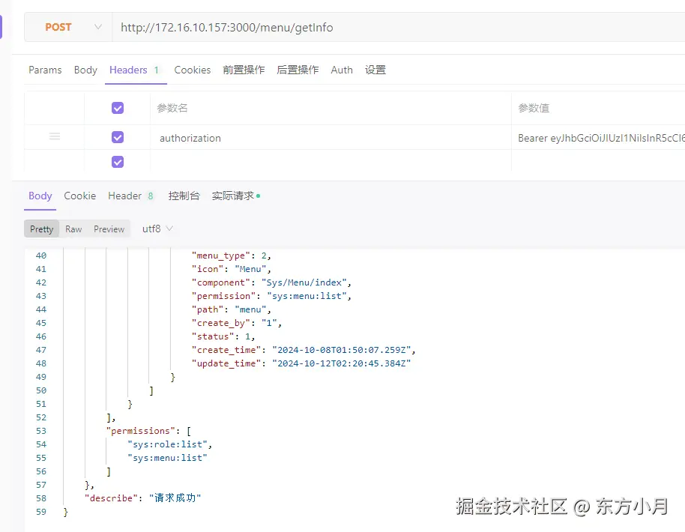Viewport: 685px width, 532px height.
Task: Click the drag handle icon of authorization row
Action: [55, 136]
